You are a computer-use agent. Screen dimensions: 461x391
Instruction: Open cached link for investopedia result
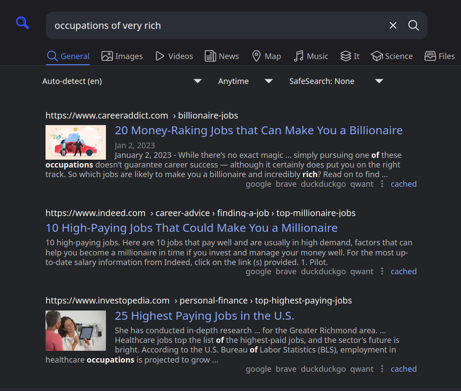tap(403, 369)
